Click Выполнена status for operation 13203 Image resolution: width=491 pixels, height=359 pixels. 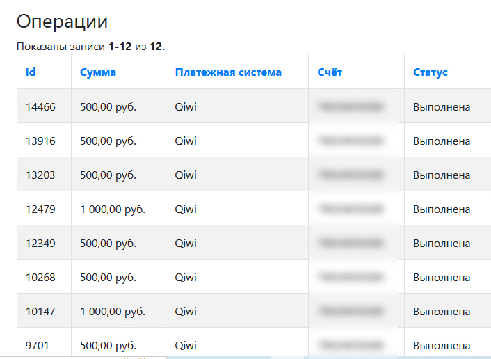(x=442, y=175)
